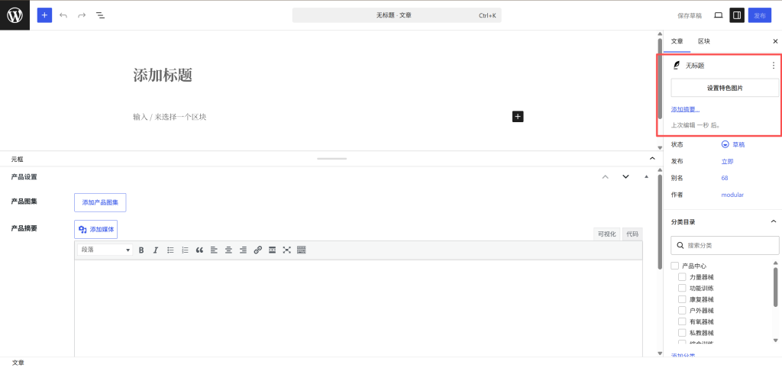Check the 康复器械 category
The height and width of the screenshot is (368, 782).
click(682, 299)
